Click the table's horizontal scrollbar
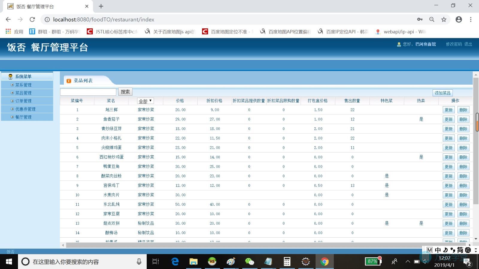 tap(266, 245)
